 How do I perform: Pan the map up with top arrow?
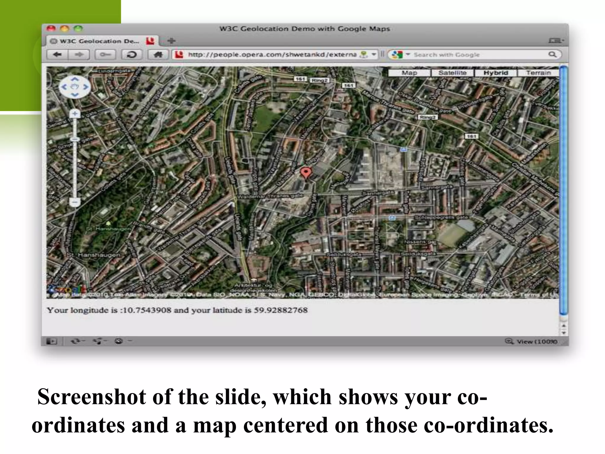tap(75, 79)
